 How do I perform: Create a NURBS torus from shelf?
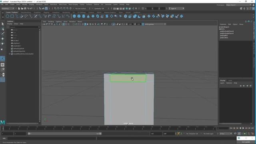pos(98,16)
